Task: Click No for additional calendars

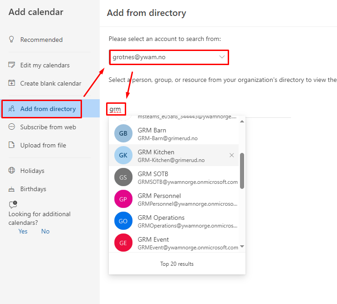Action: pyautogui.click(x=45, y=231)
